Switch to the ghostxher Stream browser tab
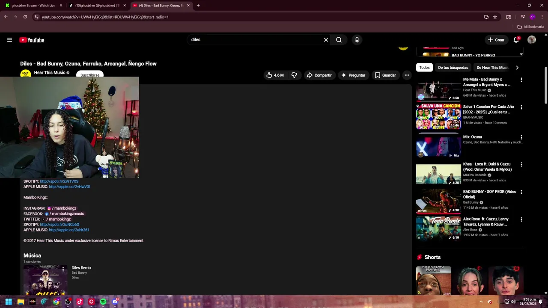The width and height of the screenshot is (548, 308). pos(33,6)
